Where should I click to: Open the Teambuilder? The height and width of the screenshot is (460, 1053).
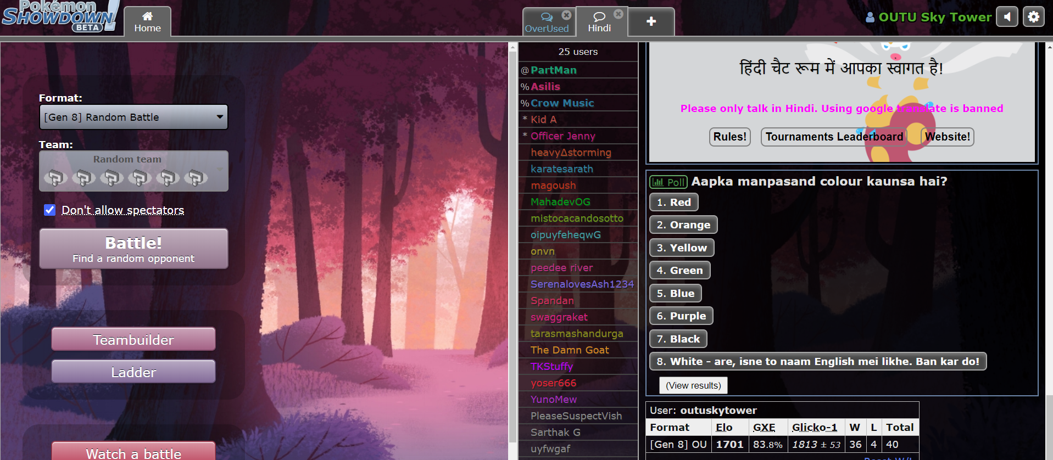133,339
